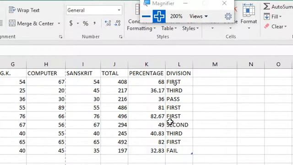Open the Fill dropdown
Screen dimensions: 293x165
pos(273,16)
